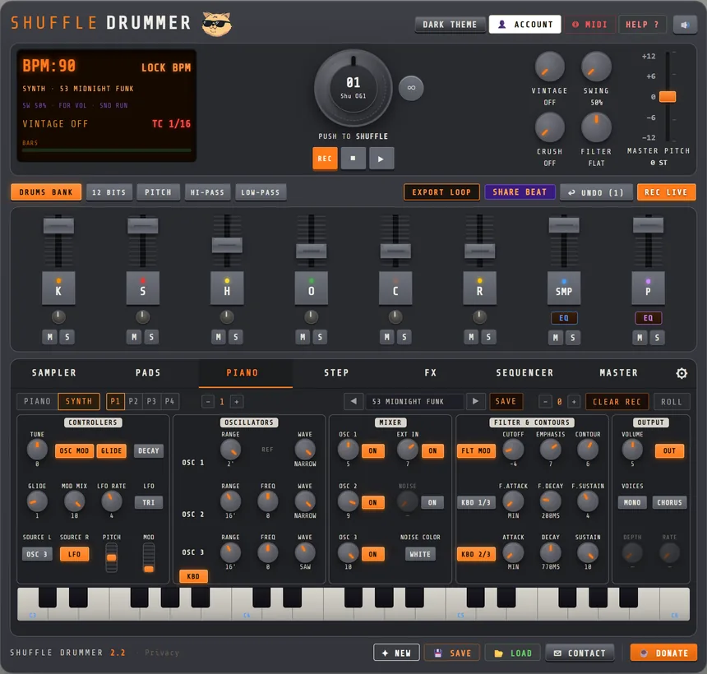Open EQ for the SMP channel
707x674 pixels.
coord(564,318)
